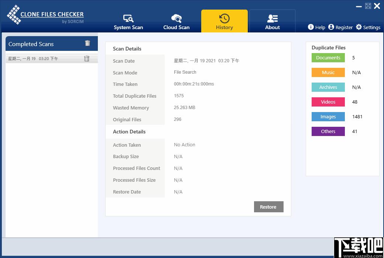The height and width of the screenshot is (258, 384).
Task: Click the Duplicate Files panel heading
Action: click(x=328, y=48)
